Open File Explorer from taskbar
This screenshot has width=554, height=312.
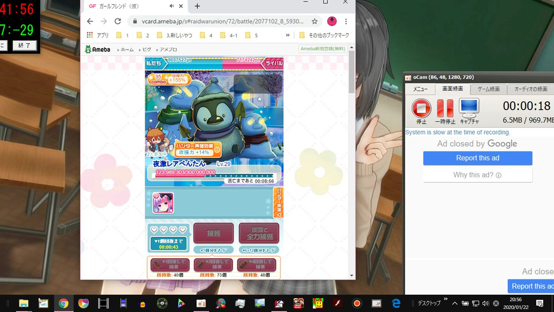pos(24,303)
